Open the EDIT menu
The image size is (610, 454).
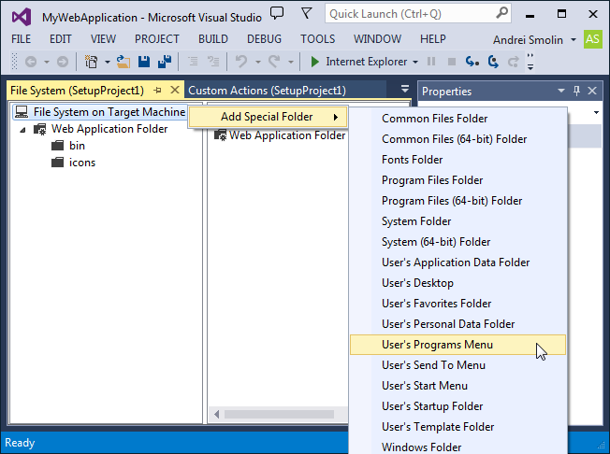[60, 39]
